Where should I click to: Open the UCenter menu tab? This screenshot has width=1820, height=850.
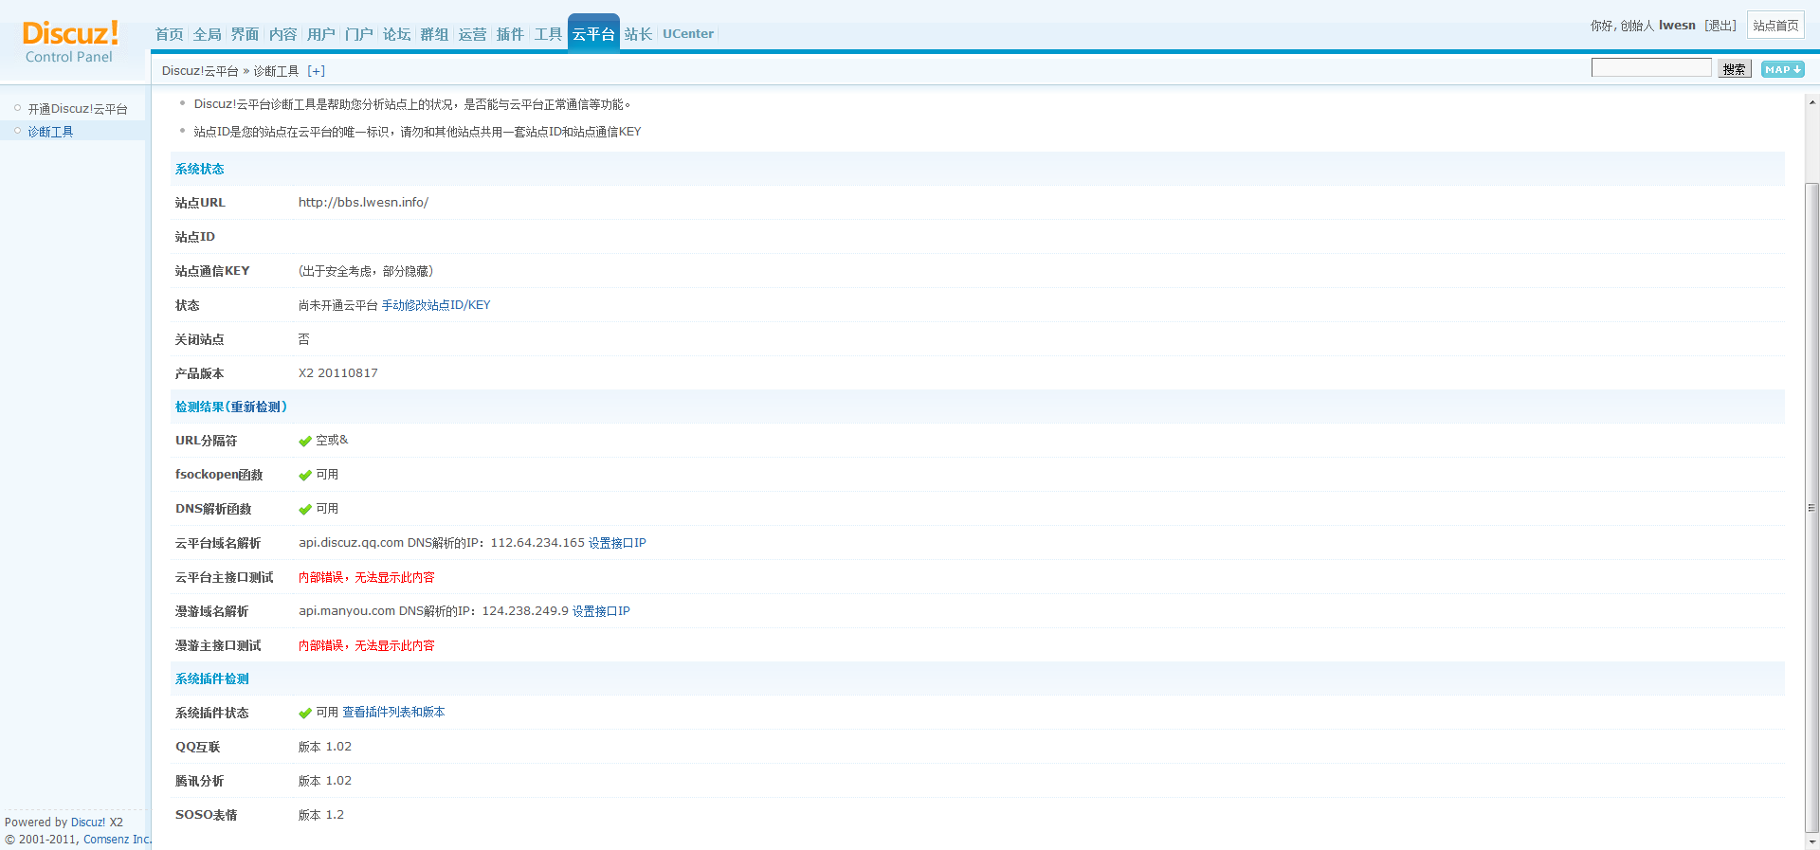tap(688, 34)
